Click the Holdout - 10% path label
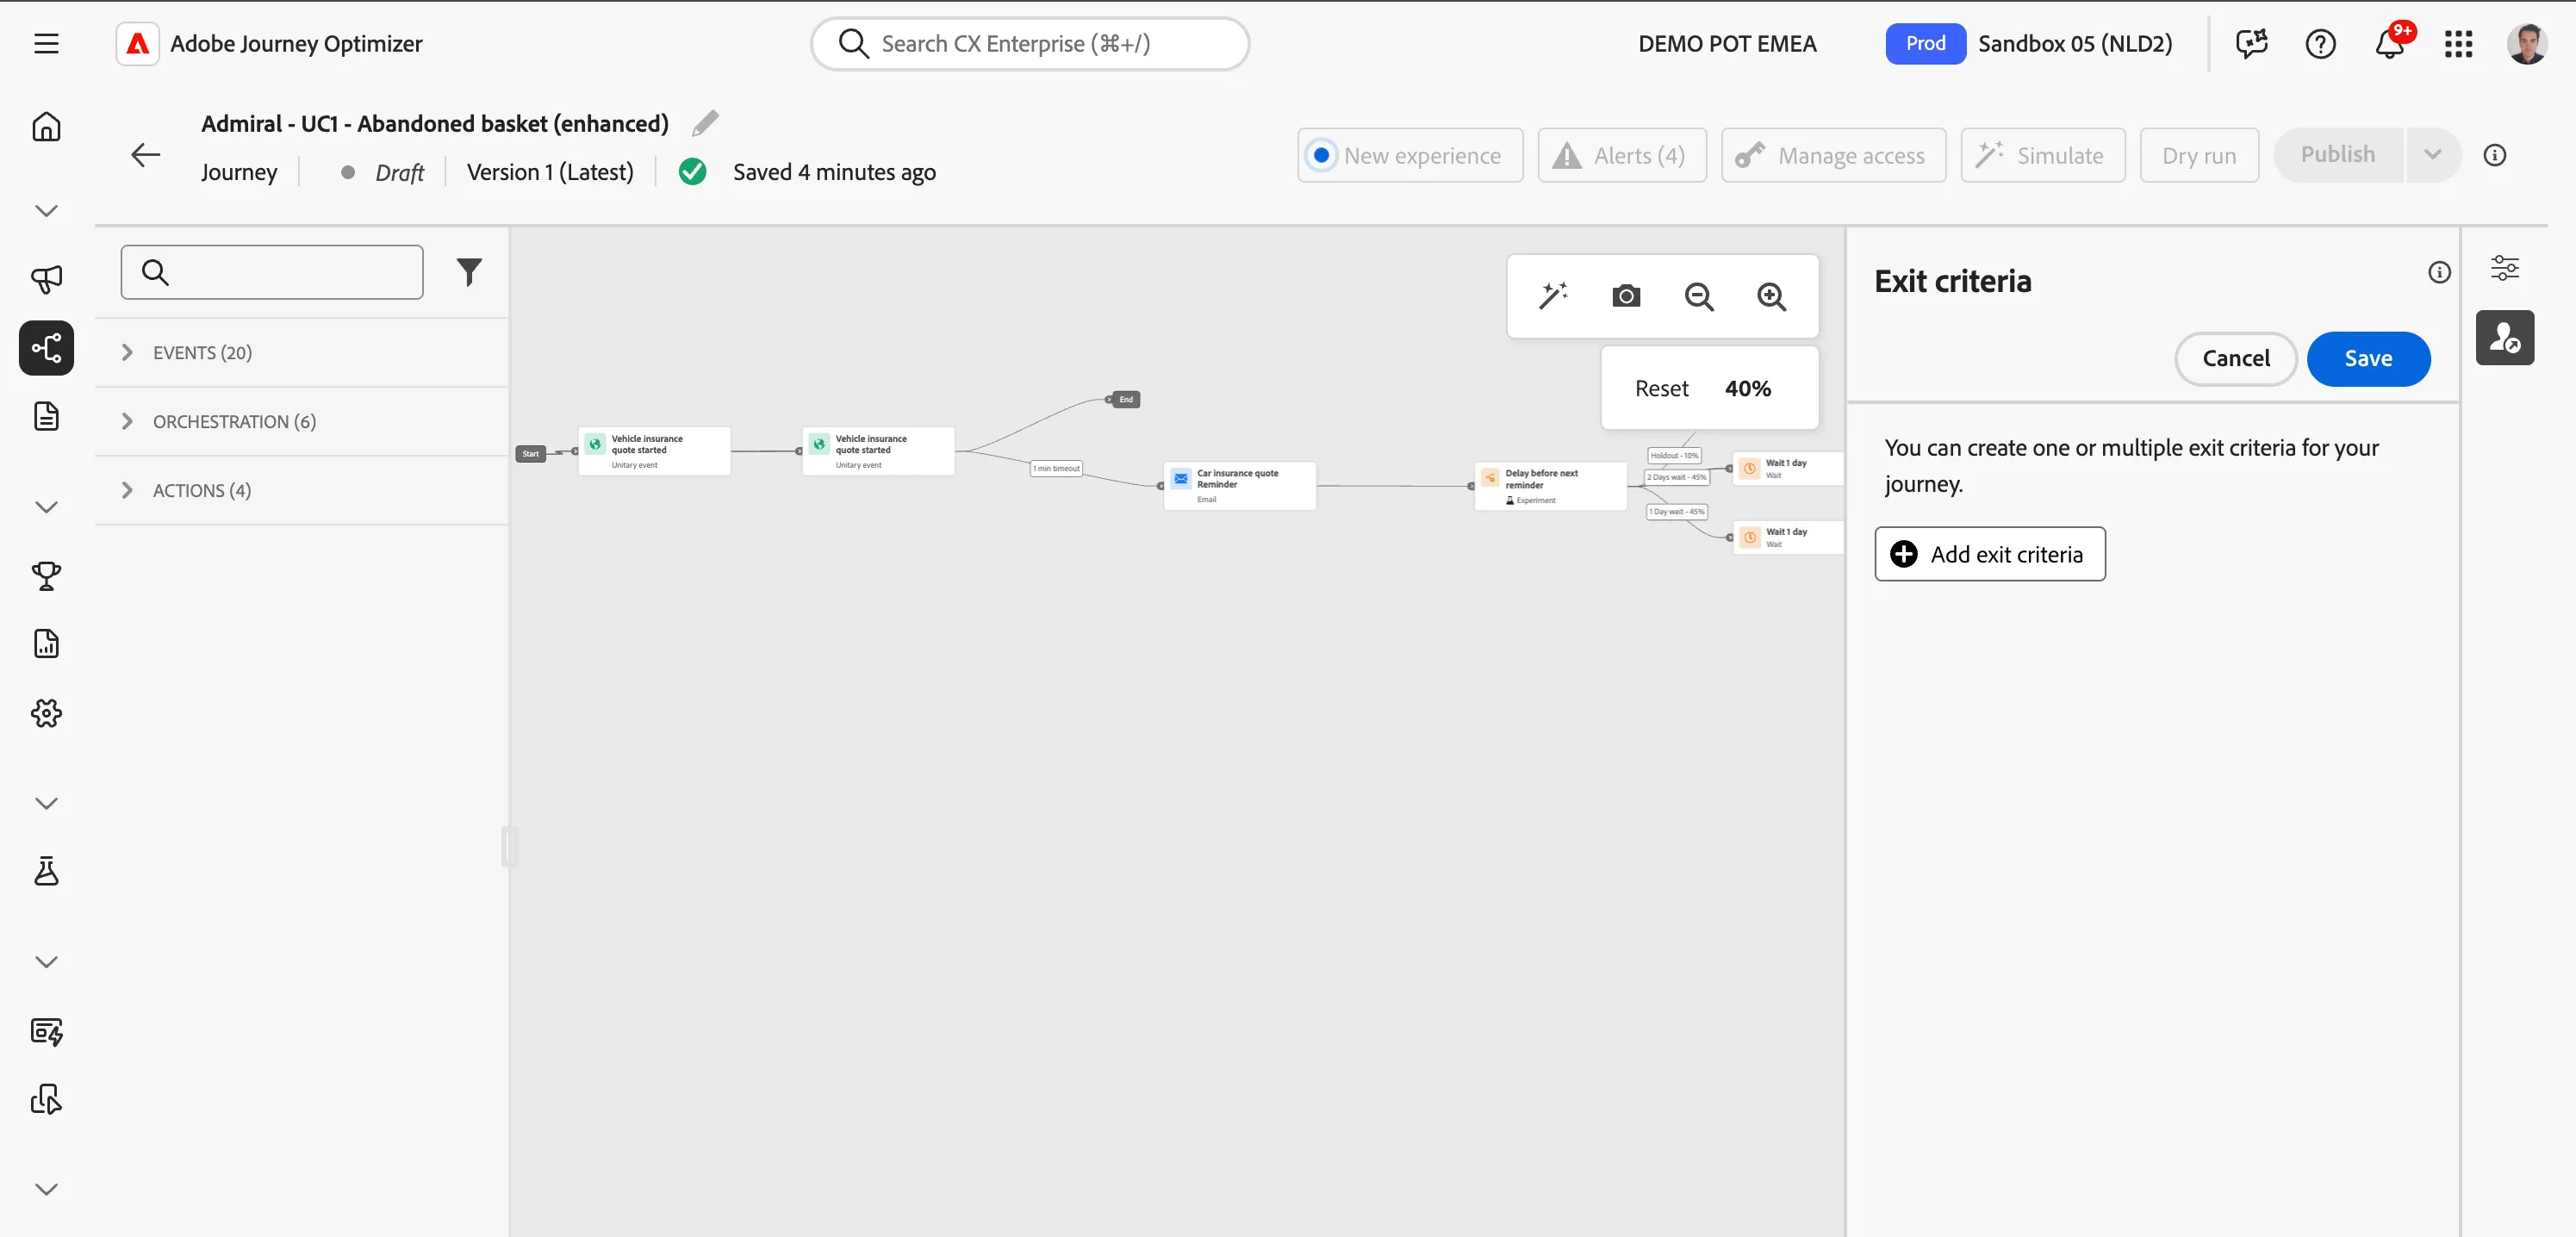2576x1237 pixels. (1674, 455)
